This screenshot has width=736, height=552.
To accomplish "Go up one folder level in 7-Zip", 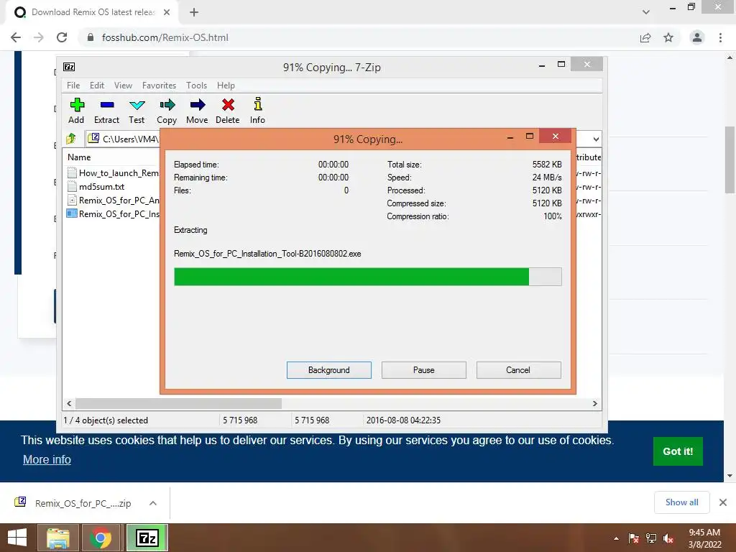I will click(71, 139).
